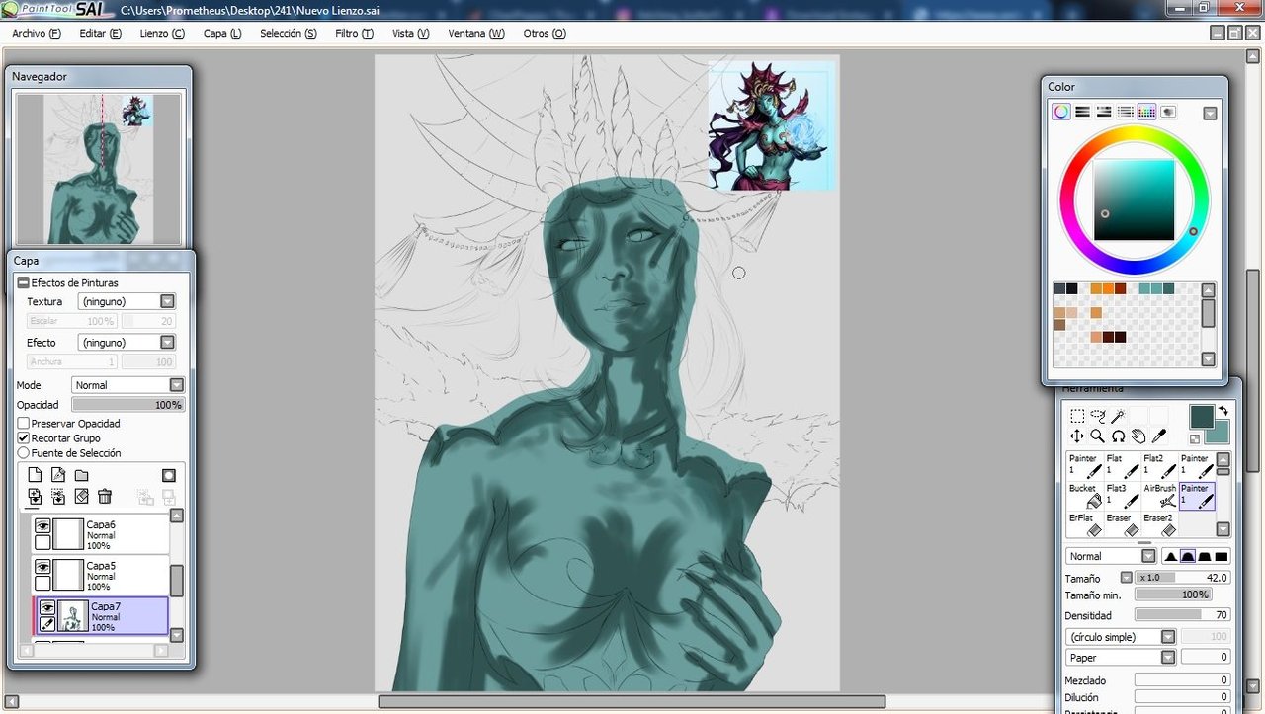1265x714 pixels.
Task: Click the layer mask icon
Action: (169, 475)
